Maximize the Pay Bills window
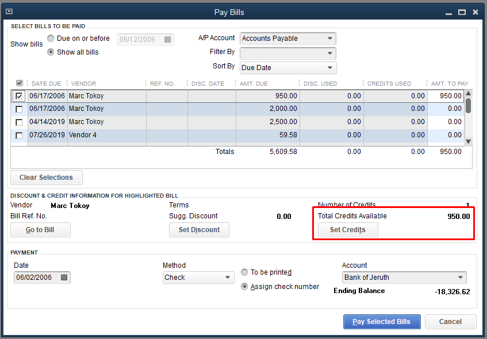The height and width of the screenshot is (339, 487). tap(462, 11)
